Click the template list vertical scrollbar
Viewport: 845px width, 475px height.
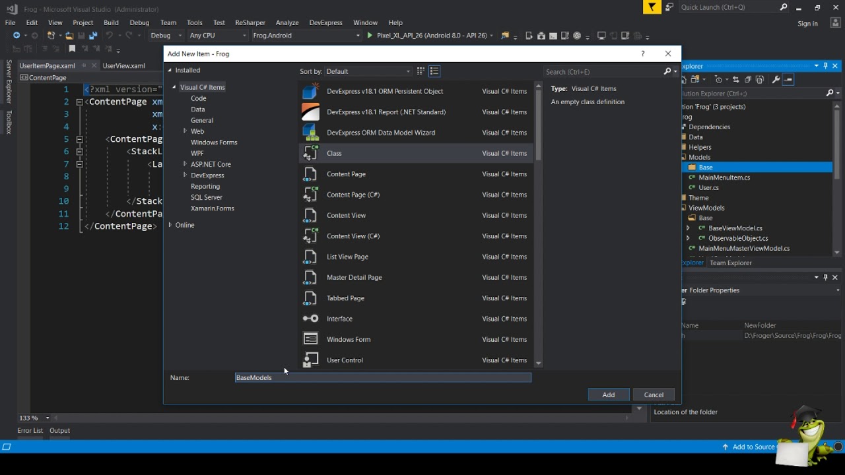(539, 224)
